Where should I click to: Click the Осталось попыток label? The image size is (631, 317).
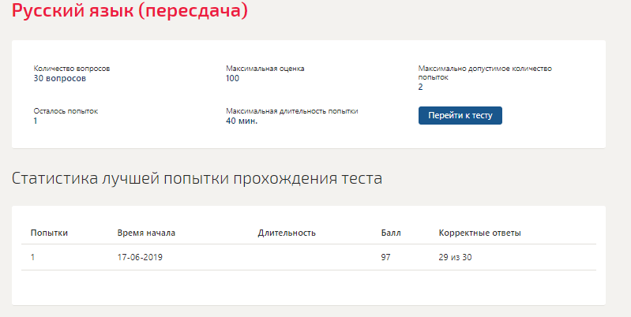click(66, 111)
